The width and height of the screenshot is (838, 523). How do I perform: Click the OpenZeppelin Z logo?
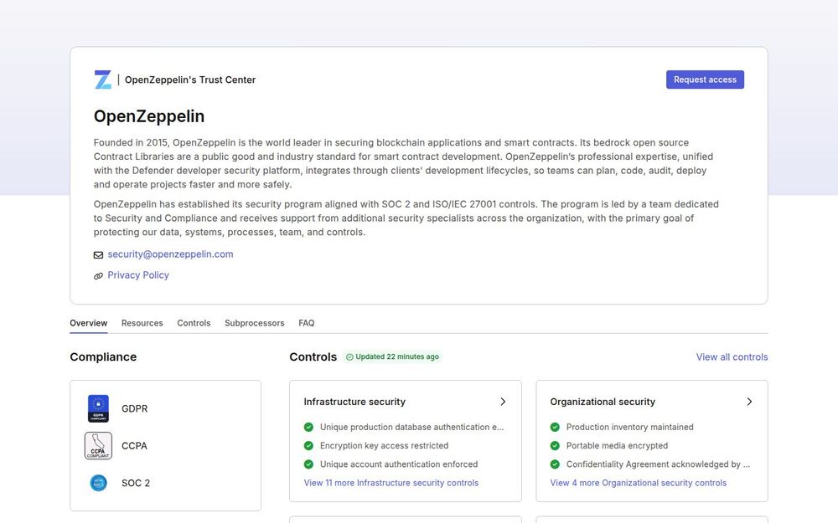[102, 79]
